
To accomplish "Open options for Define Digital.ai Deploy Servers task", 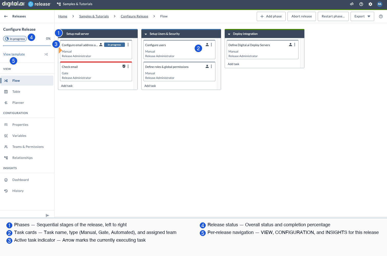I will pos(295,45).
